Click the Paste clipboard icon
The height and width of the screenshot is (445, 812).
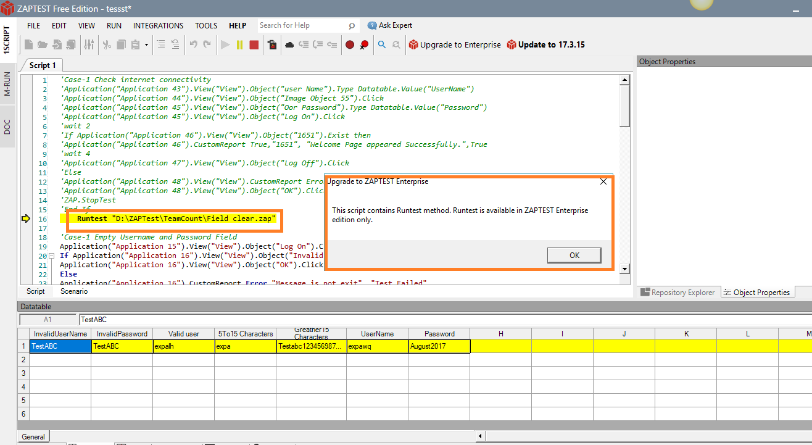(135, 44)
